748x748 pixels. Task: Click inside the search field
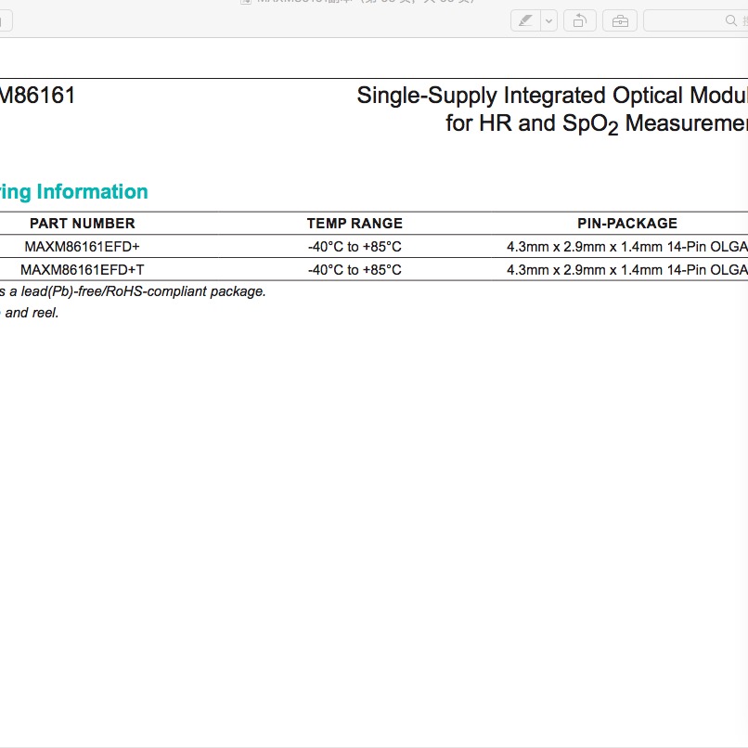click(x=687, y=20)
